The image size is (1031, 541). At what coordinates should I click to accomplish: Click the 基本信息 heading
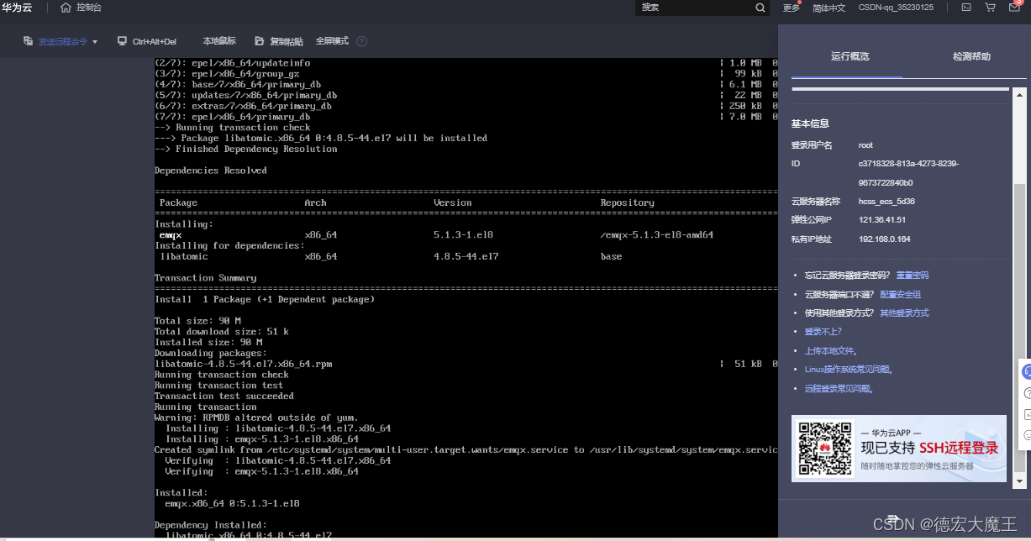tap(810, 123)
